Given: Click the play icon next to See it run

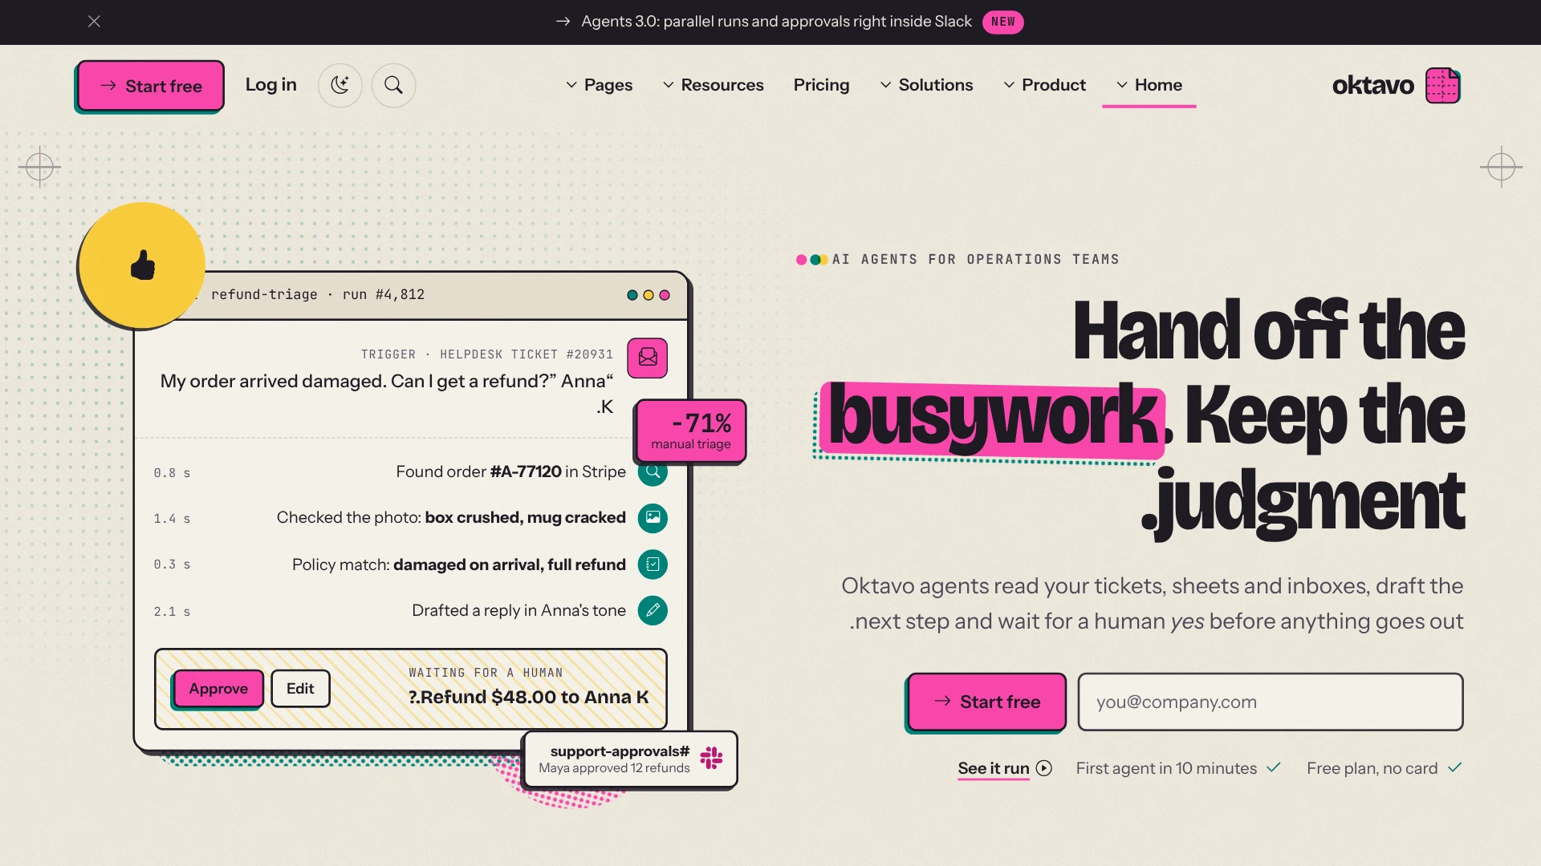Looking at the screenshot, I should tap(1044, 768).
